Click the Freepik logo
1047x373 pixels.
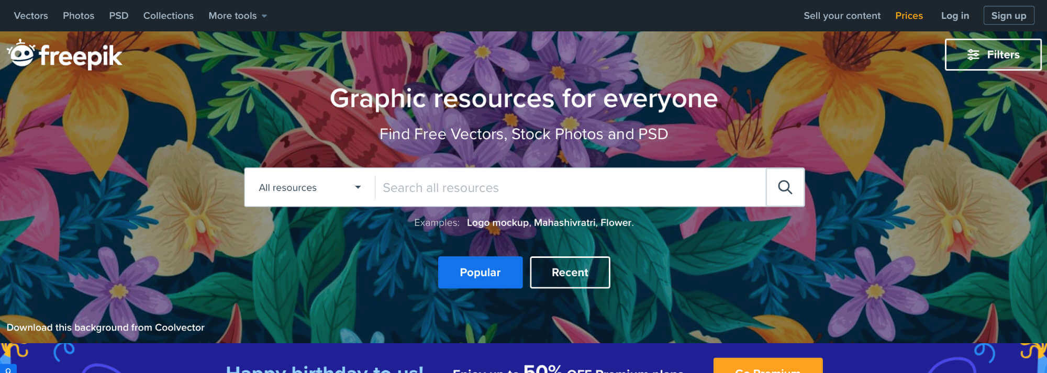(64, 54)
